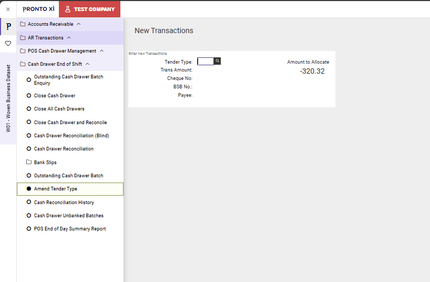Click the Tender Type search magnifier icon
Viewport: 430px width, 282px height.
pyautogui.click(x=218, y=62)
